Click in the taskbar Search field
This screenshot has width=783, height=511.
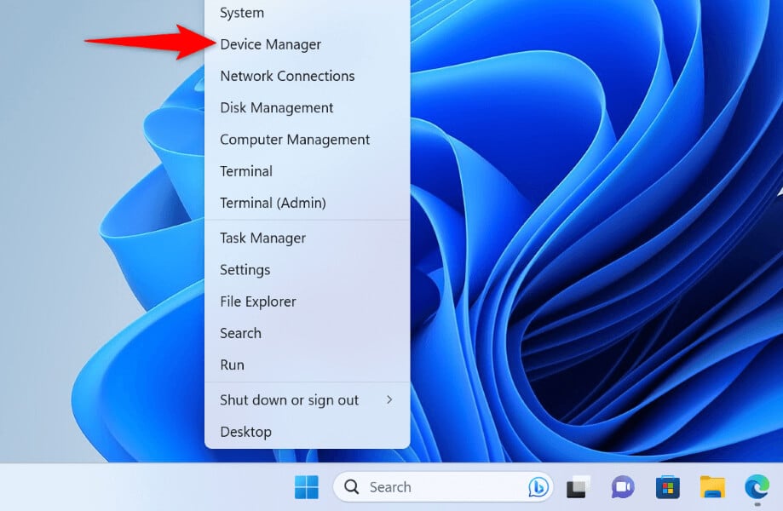(443, 486)
